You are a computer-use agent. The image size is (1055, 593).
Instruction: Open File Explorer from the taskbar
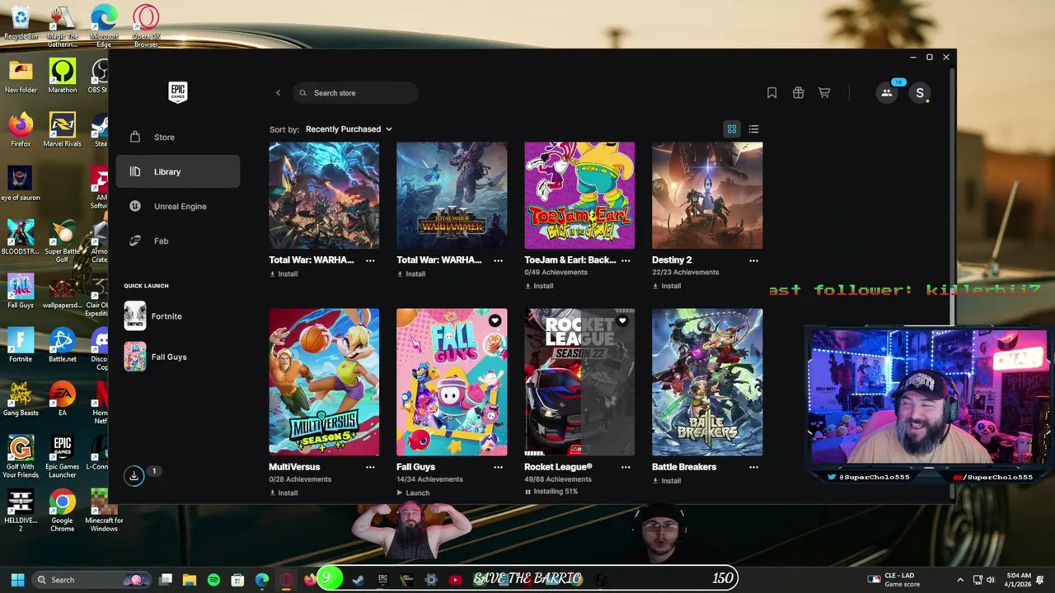pyautogui.click(x=190, y=580)
